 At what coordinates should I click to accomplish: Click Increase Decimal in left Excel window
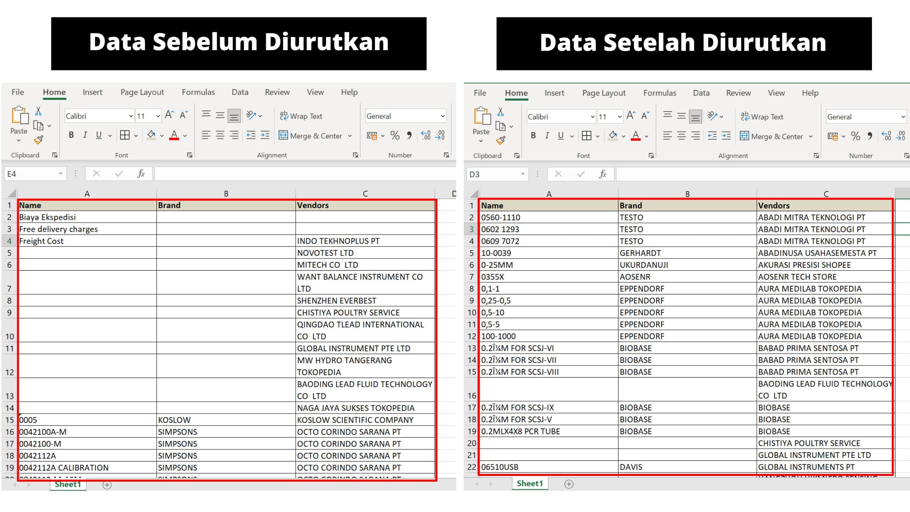point(426,135)
